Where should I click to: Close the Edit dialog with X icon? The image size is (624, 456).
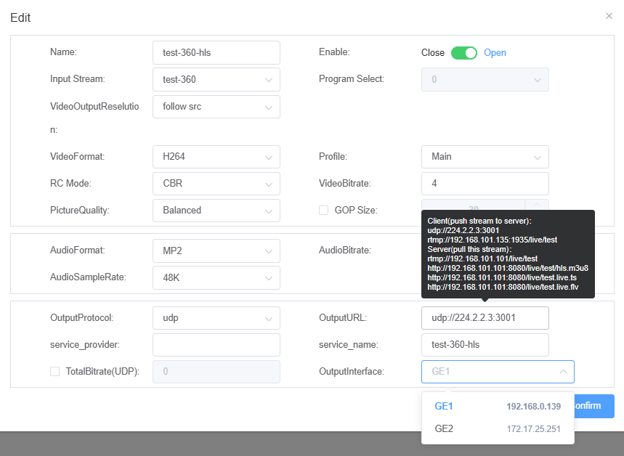pos(609,16)
